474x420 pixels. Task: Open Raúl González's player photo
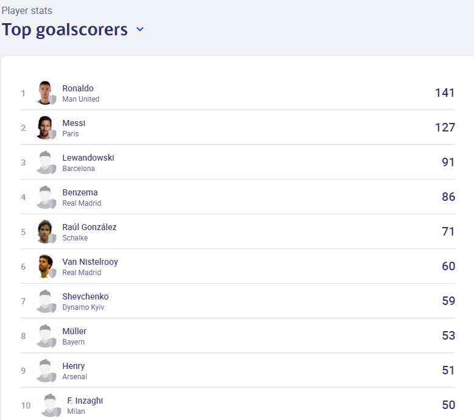tap(45, 231)
